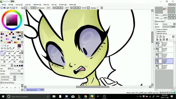Image resolution: width=176 pixels, height=99 pixels.
Task: Pick the hand pan tool
Action: tap(10, 48)
